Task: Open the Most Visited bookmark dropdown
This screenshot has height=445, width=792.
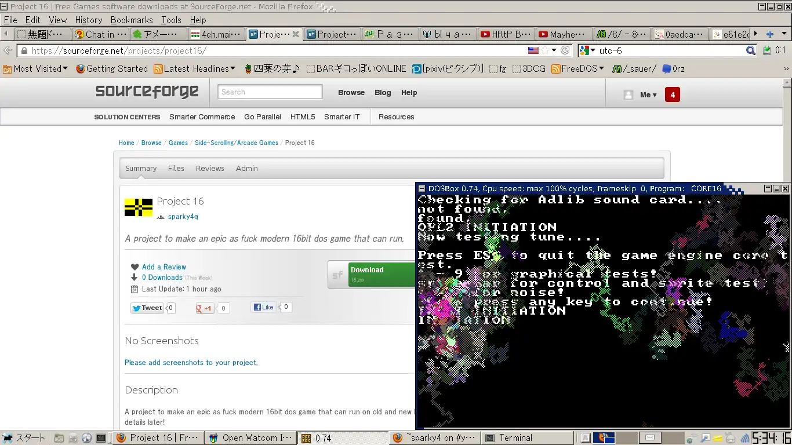Action: point(35,68)
